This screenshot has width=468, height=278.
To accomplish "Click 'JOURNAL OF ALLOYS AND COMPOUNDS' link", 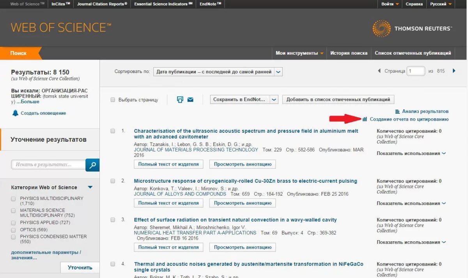I will click(x=180, y=194).
